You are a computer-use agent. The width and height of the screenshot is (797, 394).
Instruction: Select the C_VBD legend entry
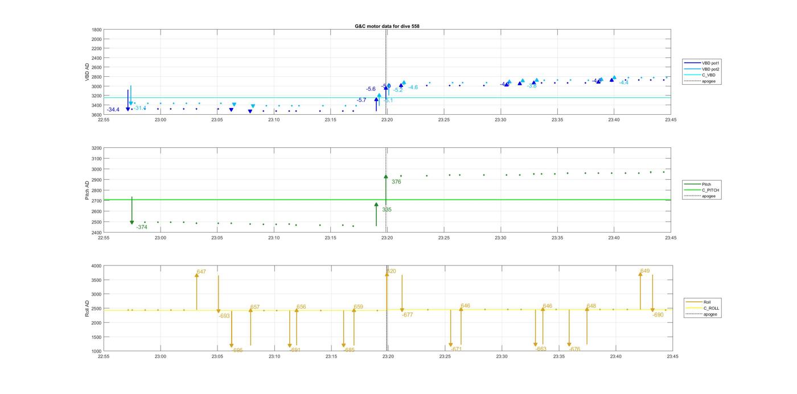[701, 75]
